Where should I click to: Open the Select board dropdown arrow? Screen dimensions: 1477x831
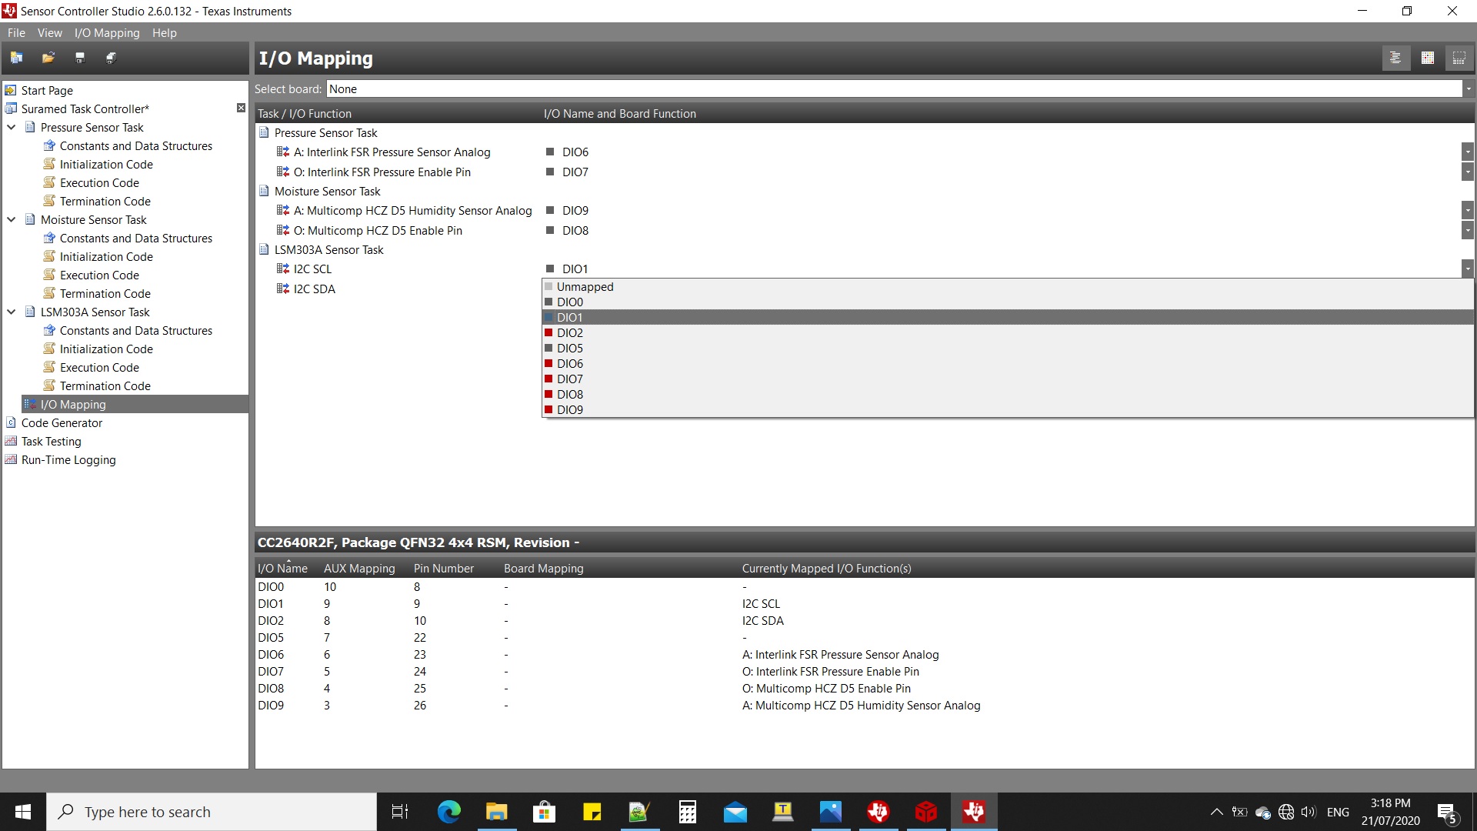1468,89
